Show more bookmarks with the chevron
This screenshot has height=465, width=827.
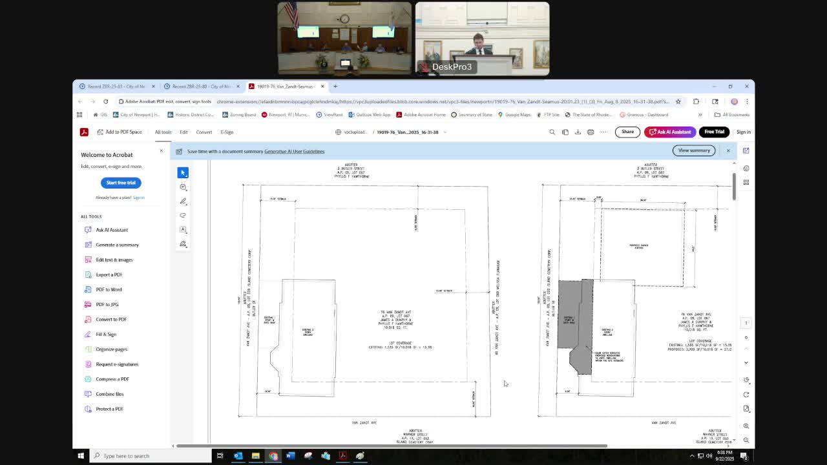coord(700,114)
